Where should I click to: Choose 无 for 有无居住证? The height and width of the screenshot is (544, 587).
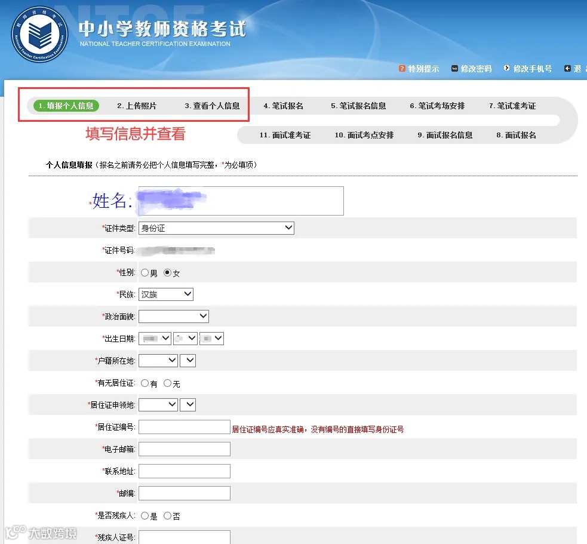pyautogui.click(x=167, y=382)
